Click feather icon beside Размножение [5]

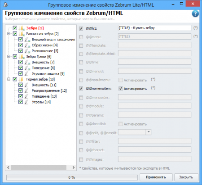[x=27, y=51]
